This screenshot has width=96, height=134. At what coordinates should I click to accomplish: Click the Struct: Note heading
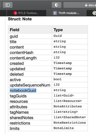pos(20,19)
